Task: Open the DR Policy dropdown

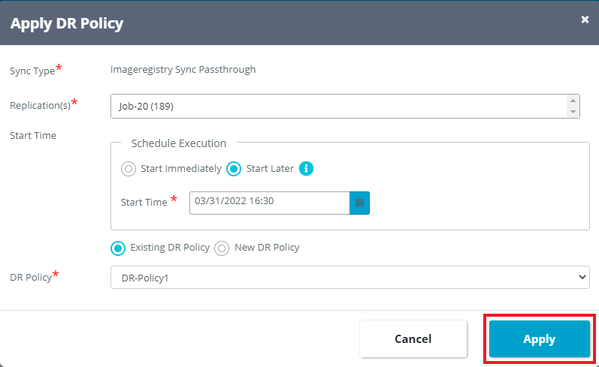Action: pyautogui.click(x=349, y=277)
